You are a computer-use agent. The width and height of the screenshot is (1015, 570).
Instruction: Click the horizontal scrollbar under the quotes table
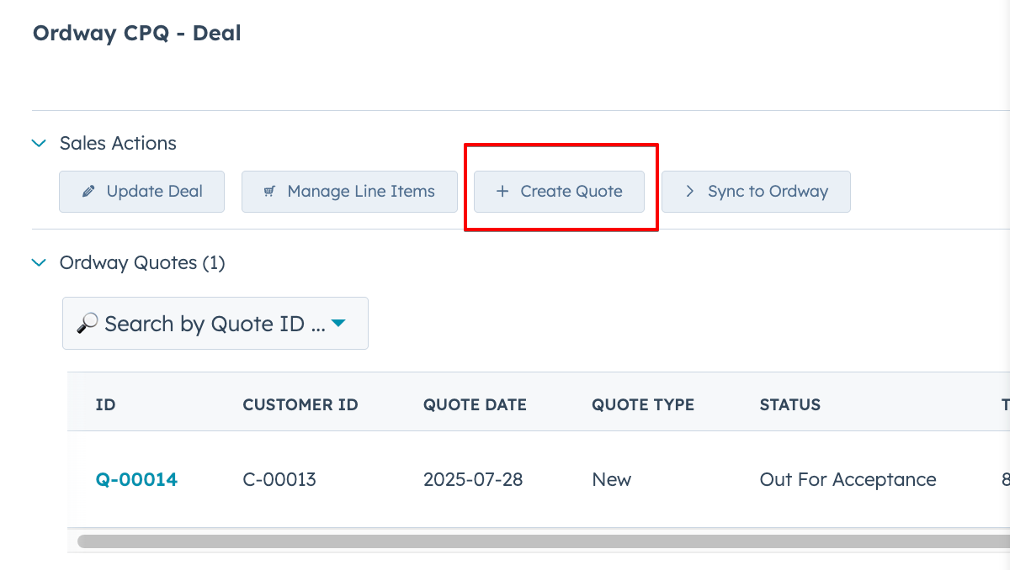(x=539, y=541)
